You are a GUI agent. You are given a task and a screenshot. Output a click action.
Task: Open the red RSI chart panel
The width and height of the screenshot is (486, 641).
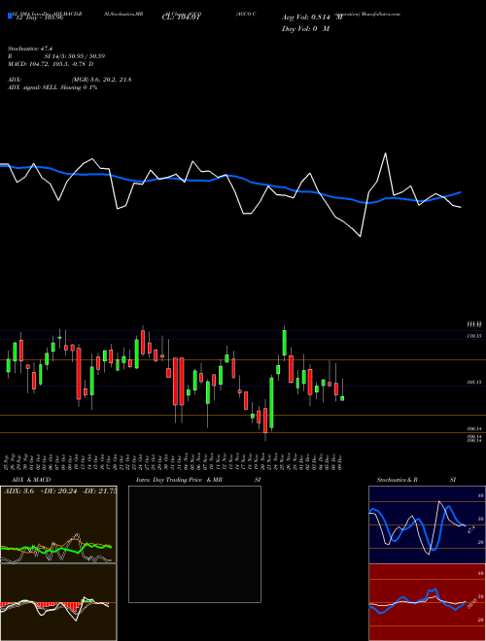click(427, 602)
